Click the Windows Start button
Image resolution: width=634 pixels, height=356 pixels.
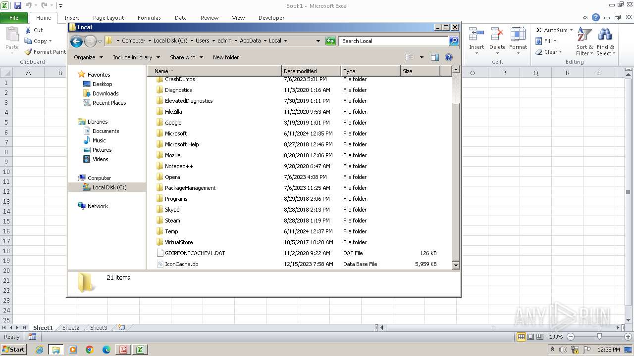pos(13,350)
